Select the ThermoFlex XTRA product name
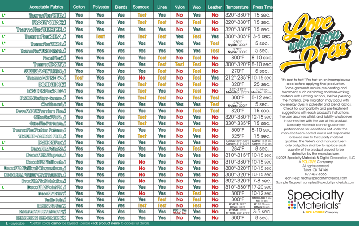359x226 pixels. (x=45, y=36)
